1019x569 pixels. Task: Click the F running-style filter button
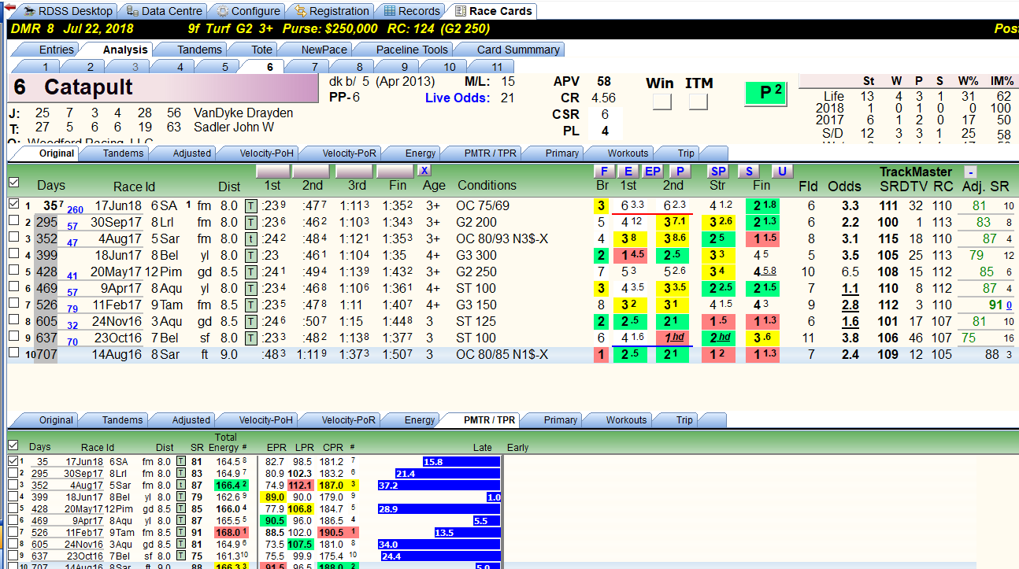pyautogui.click(x=602, y=172)
